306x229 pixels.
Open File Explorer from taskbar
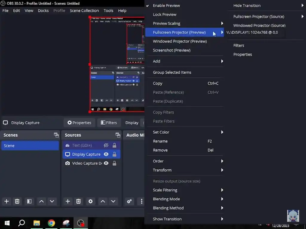coord(36,223)
